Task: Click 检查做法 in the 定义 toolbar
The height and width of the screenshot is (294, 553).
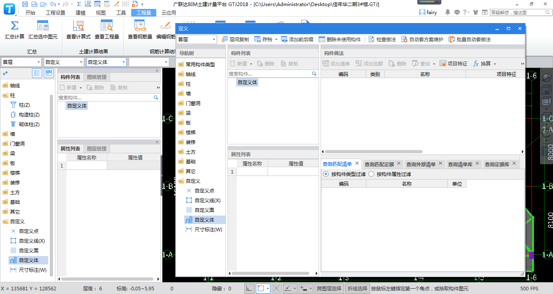Action: [x=382, y=39]
